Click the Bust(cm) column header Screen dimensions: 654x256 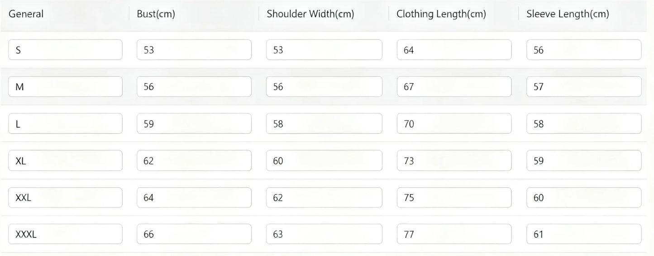pos(156,14)
